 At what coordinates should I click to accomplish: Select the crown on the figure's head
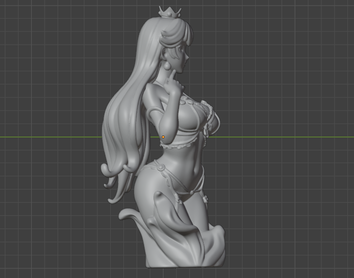pos(170,12)
